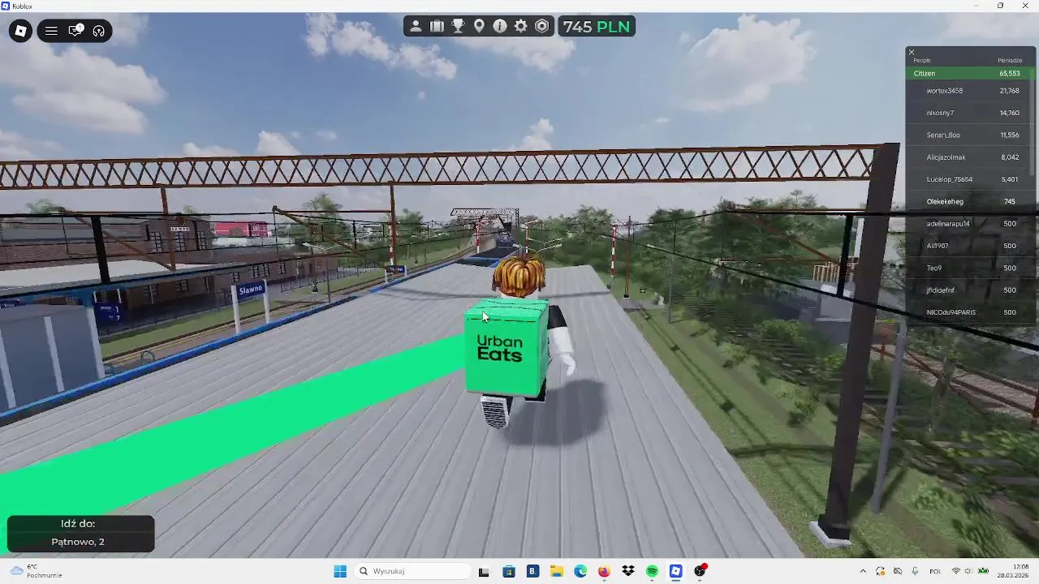Viewport: 1039px width, 584px height.
Task: Open Spotify from taskbar
Action: click(x=652, y=571)
